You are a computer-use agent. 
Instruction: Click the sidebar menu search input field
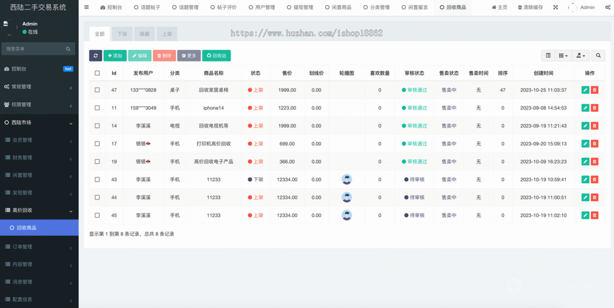coord(36,49)
